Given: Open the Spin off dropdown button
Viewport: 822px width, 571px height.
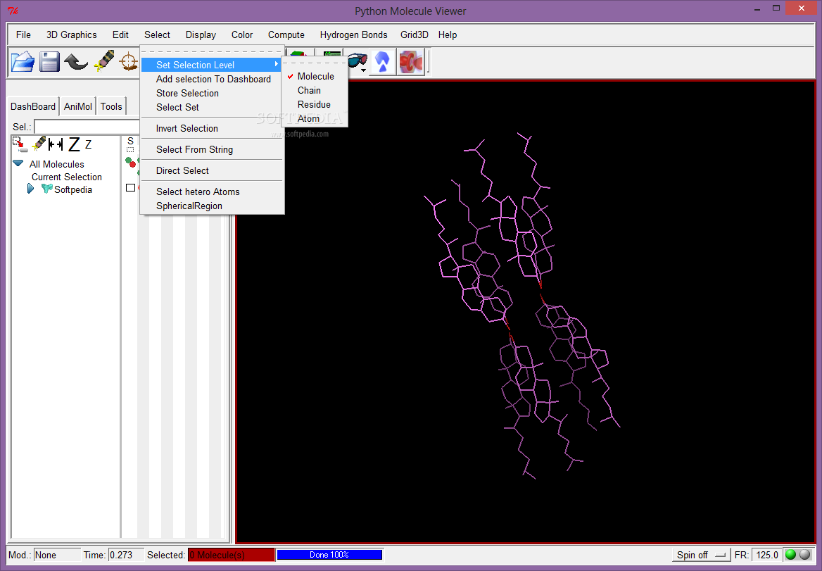Looking at the screenshot, I should click(x=702, y=555).
